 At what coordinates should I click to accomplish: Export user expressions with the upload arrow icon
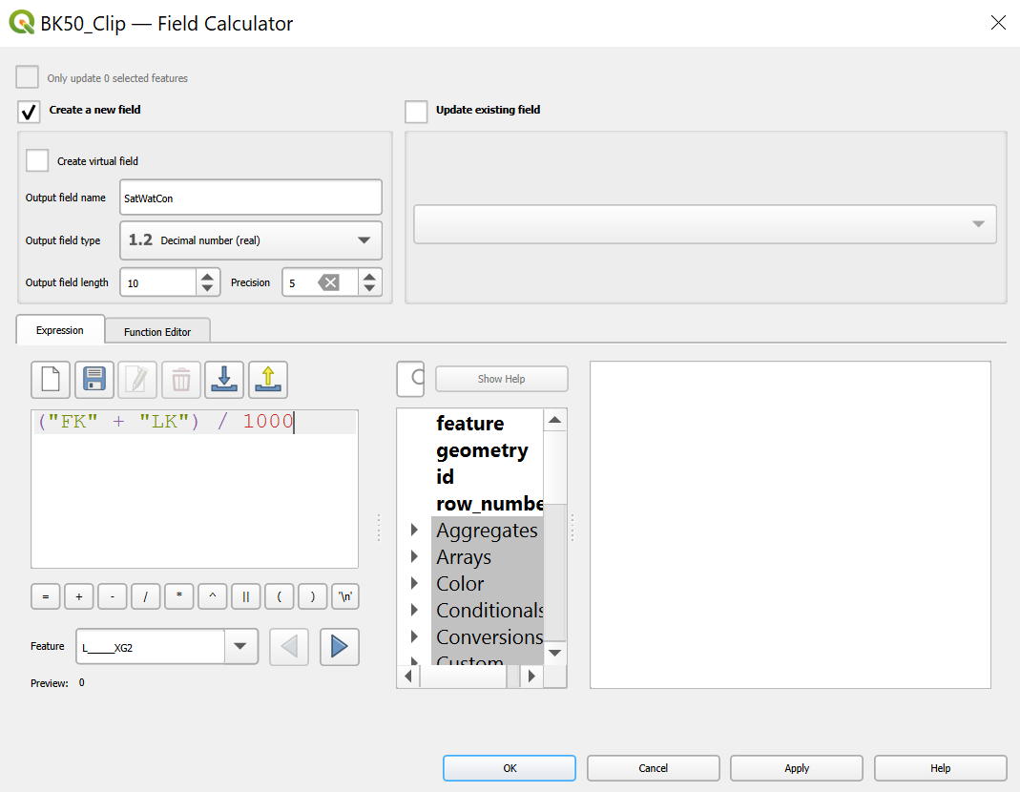click(x=268, y=380)
